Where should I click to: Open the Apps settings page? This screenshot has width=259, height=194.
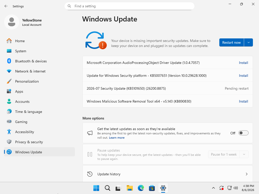[x=39, y=91]
